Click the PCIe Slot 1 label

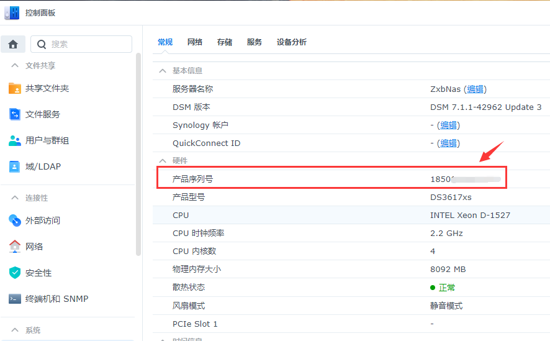195,324
